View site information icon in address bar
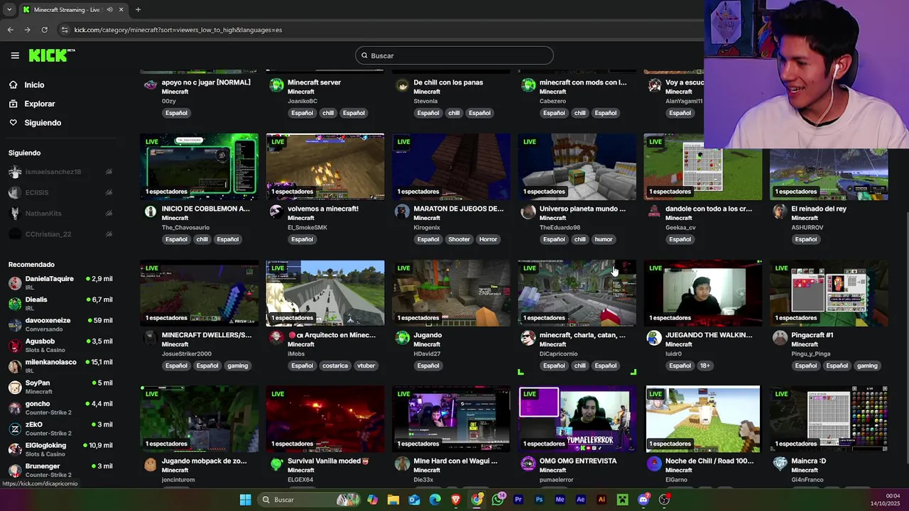This screenshot has height=511, width=909. coord(65,30)
